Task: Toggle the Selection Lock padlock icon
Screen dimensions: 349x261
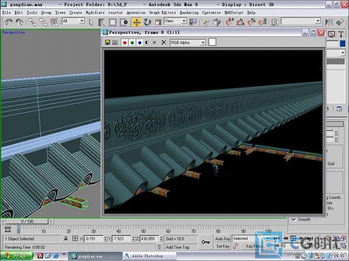Action: 66,238
